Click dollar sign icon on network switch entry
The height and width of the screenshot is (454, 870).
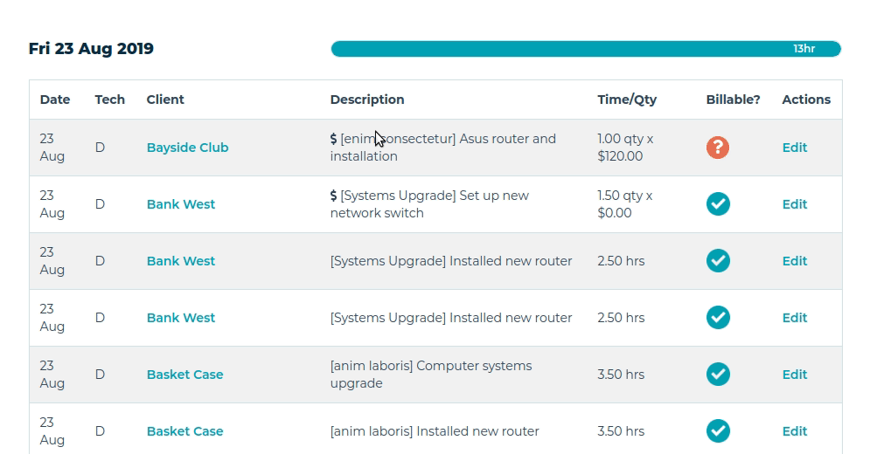333,196
